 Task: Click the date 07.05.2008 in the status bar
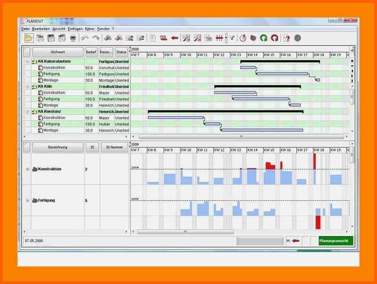[x=34, y=241]
